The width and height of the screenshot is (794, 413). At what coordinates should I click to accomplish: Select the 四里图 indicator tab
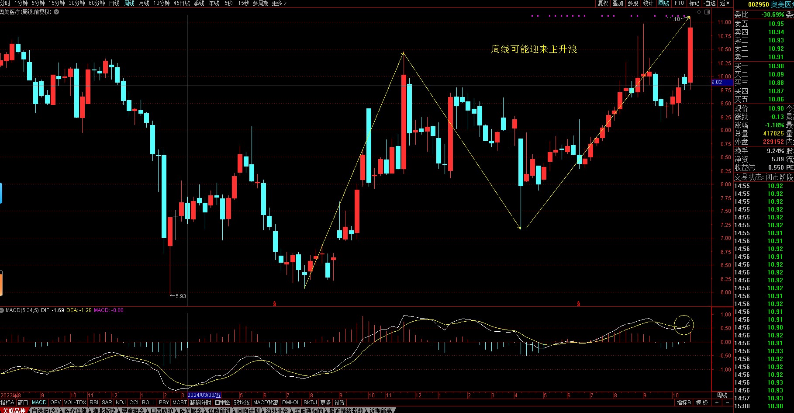point(223,403)
